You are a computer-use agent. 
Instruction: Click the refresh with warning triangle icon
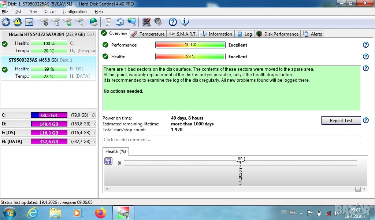point(18,22)
